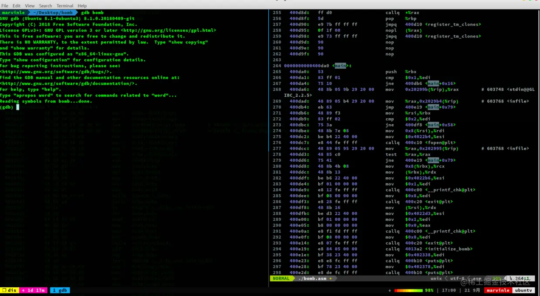
Task: Switch to the tmux 'dis' window tab
Action: pyautogui.click(x=10, y=290)
